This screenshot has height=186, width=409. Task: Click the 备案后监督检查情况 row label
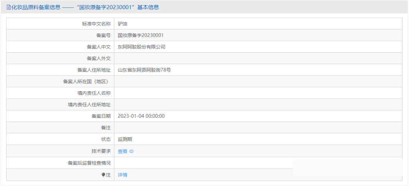[89, 163]
